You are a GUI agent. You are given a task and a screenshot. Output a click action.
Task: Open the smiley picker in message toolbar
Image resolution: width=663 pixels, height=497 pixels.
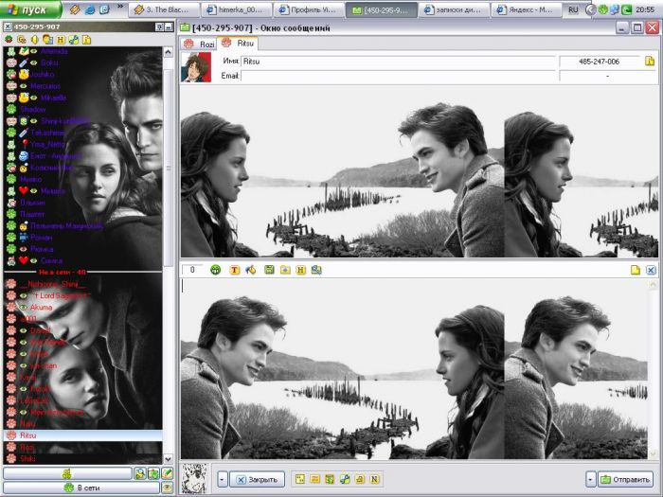pyautogui.click(x=216, y=270)
